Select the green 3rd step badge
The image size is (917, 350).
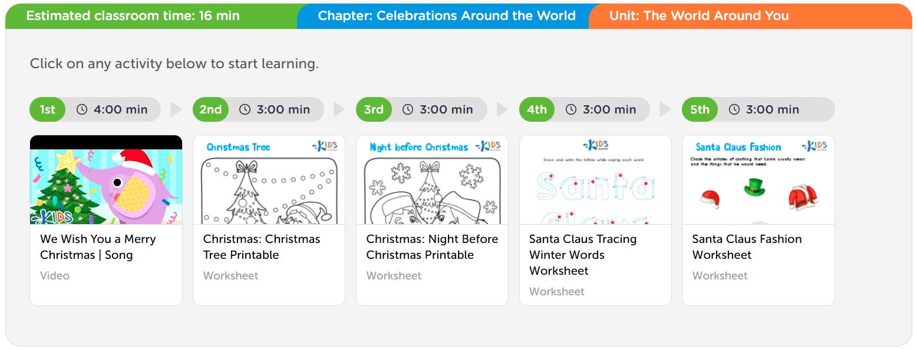374,109
